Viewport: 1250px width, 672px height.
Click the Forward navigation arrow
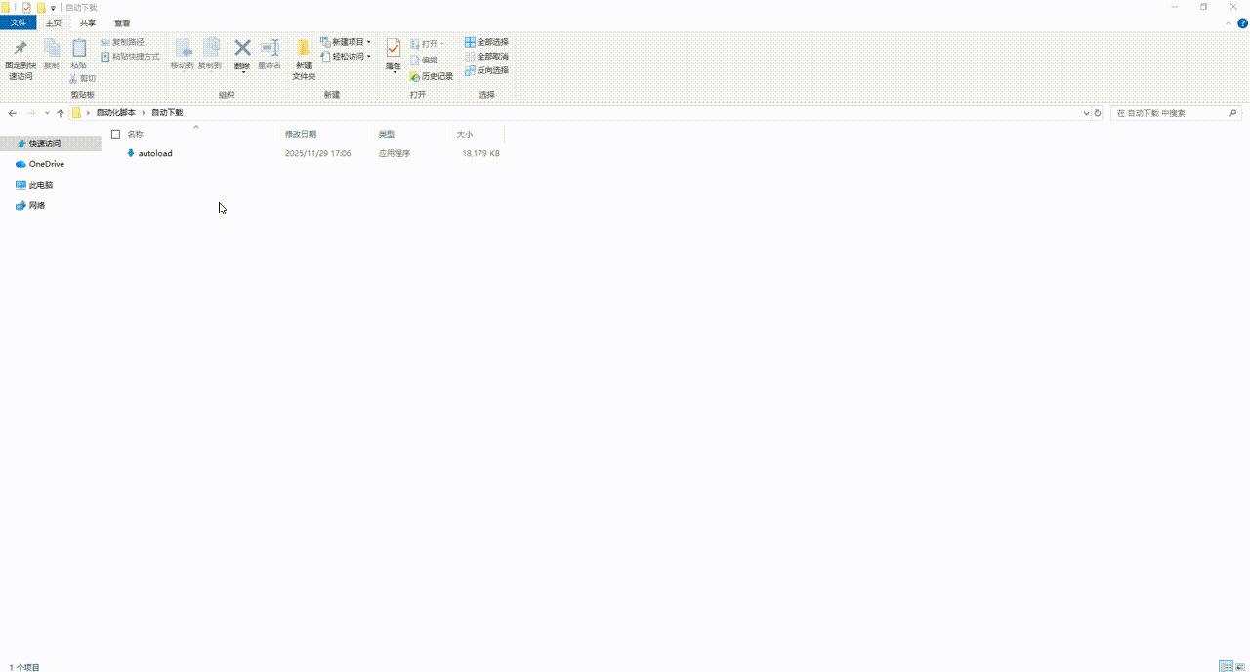(x=32, y=113)
